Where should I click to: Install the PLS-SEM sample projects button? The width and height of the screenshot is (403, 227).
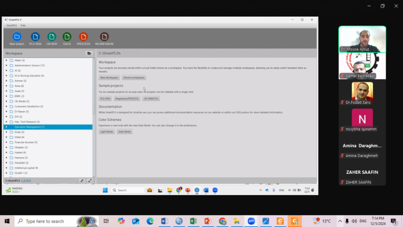(x=105, y=98)
